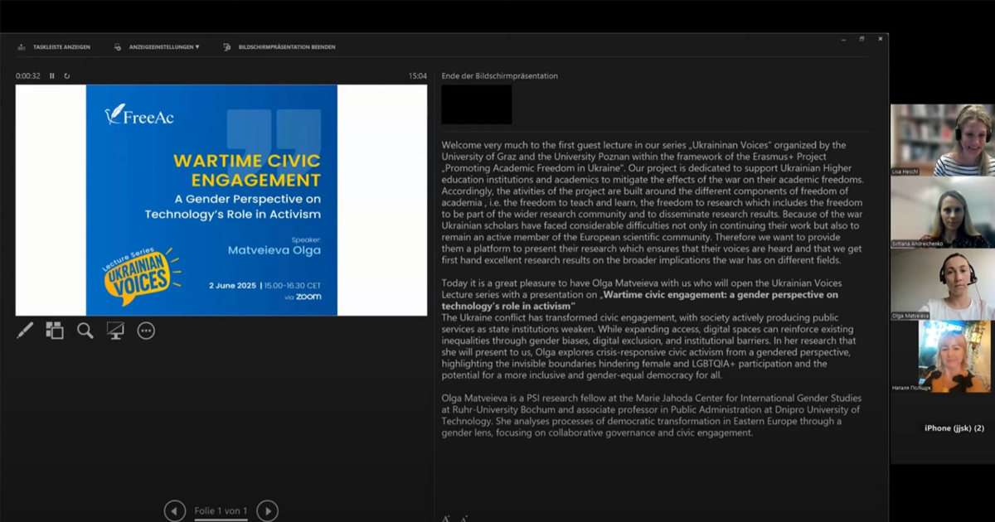995x522 pixels.
Task: Open the see all slides grid view
Action: [55, 331]
